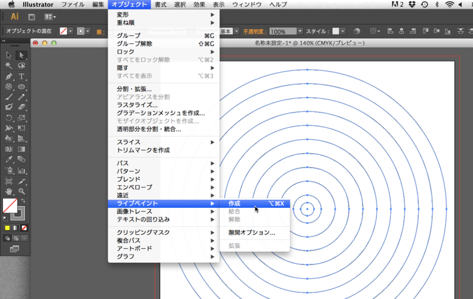Open the クリッピングマスク submenu
The height and width of the screenshot is (299, 473).
pos(164,232)
